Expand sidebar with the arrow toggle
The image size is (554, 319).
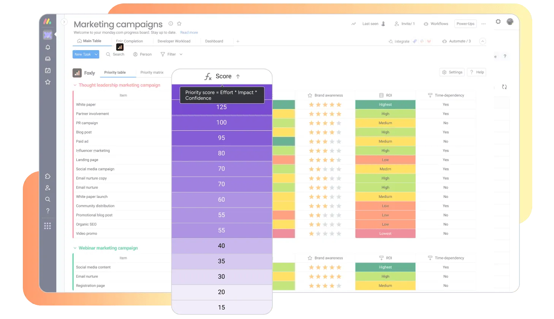click(x=64, y=22)
